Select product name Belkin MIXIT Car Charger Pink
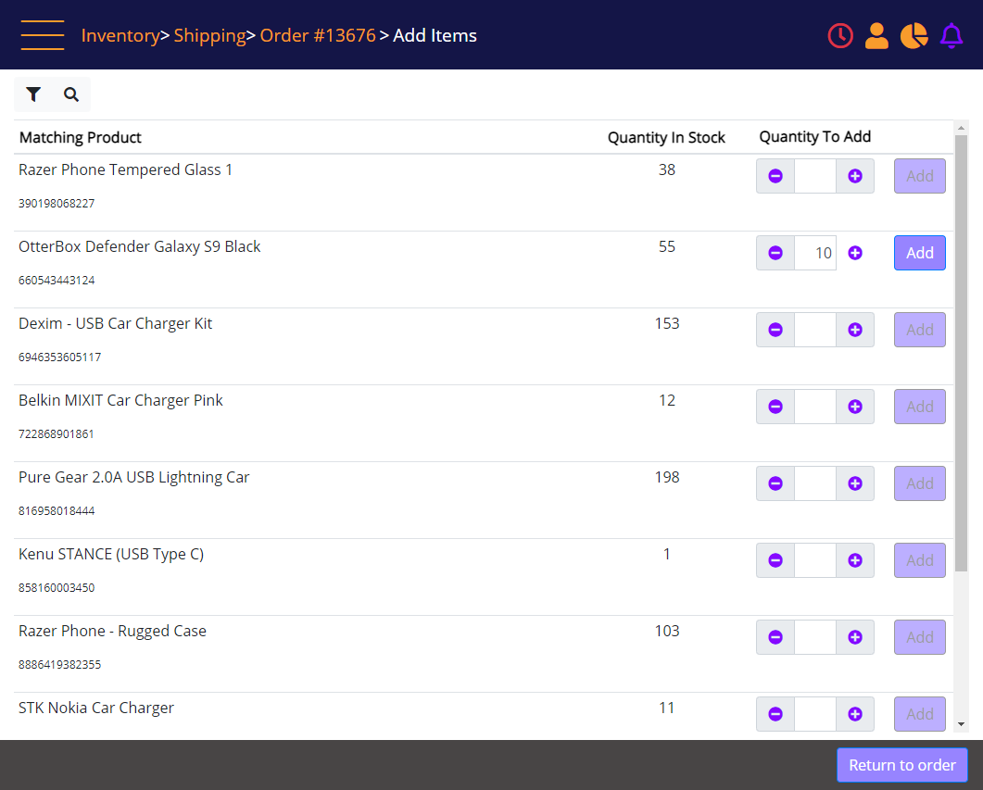This screenshot has width=983, height=790. coord(120,400)
